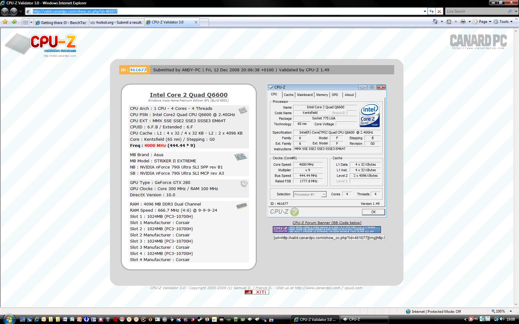Click the Live Search magnifier icon
Screen dimensions: 519x324
click(510, 11)
